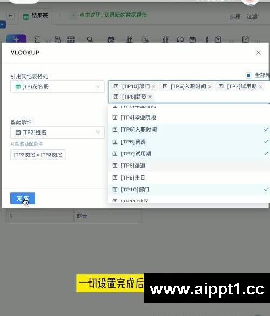Click the export arrow toolbar icon

(x=246, y=39)
